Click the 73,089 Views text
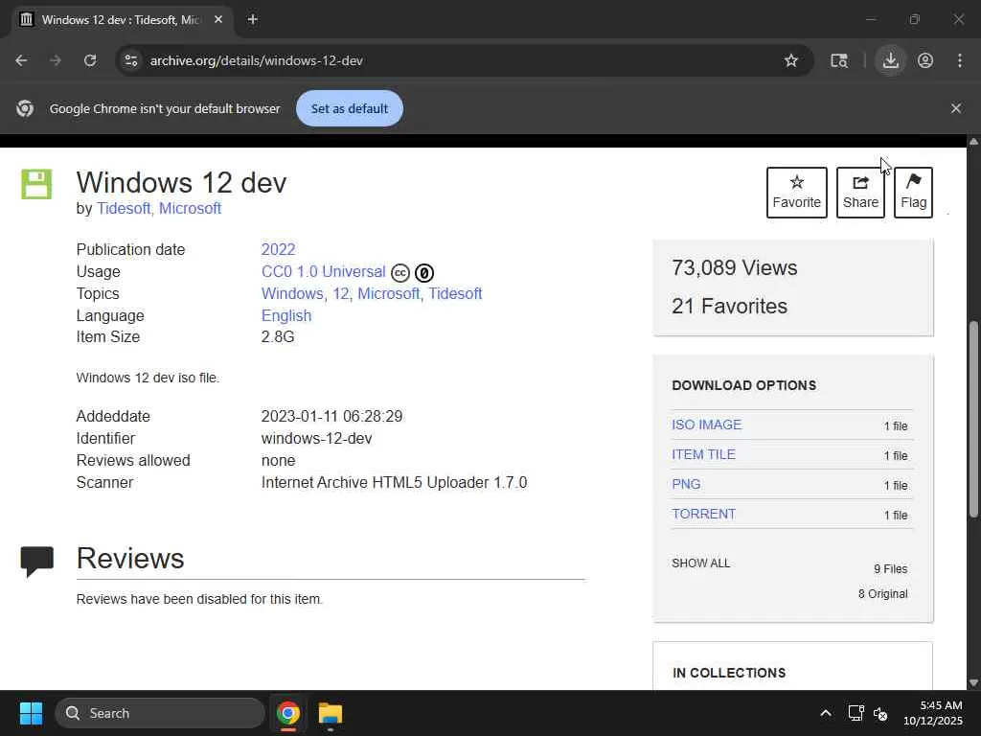This screenshot has width=981, height=736. tap(735, 268)
